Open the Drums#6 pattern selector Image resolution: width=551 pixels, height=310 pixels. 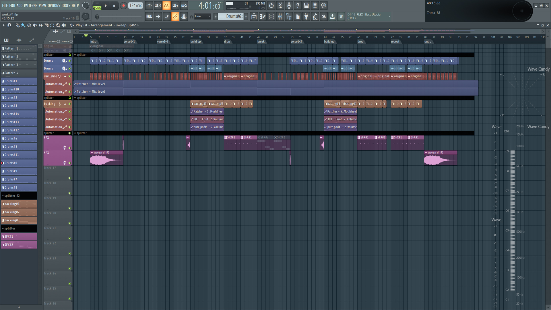[x=233, y=16]
